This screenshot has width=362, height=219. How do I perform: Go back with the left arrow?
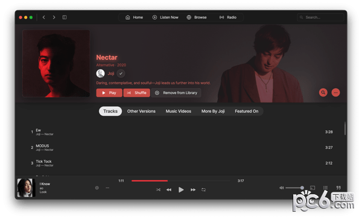[x=43, y=17]
